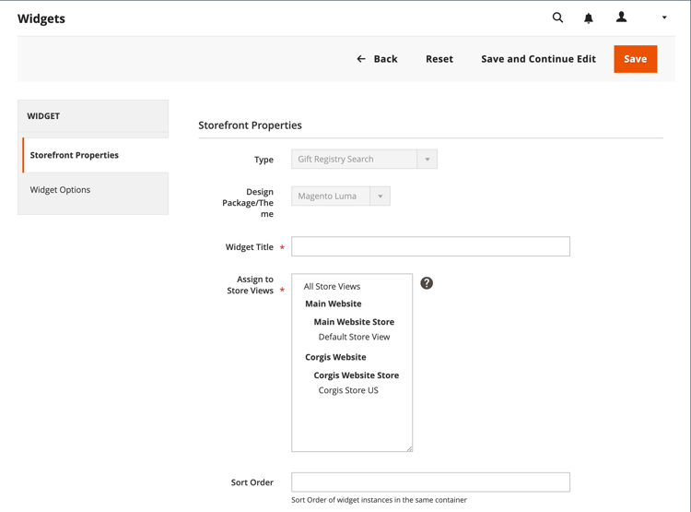Select All Store Views in list

(332, 287)
